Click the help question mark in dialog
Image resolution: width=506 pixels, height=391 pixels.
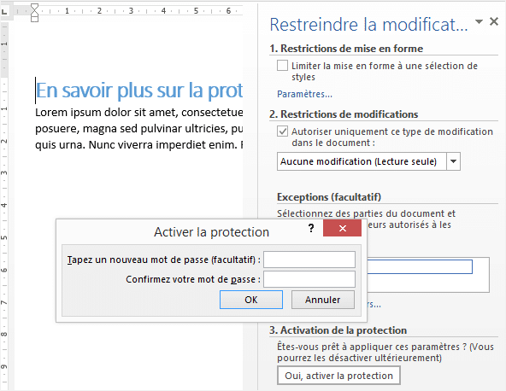[311, 228]
